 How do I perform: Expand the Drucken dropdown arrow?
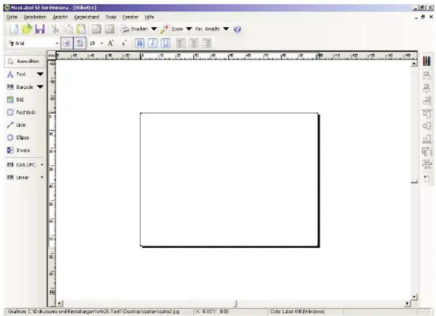154,29
